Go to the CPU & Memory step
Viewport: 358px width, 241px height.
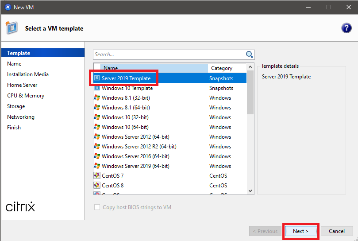click(26, 96)
